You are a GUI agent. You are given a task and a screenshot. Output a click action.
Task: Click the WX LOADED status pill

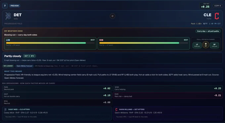click(8, 66)
